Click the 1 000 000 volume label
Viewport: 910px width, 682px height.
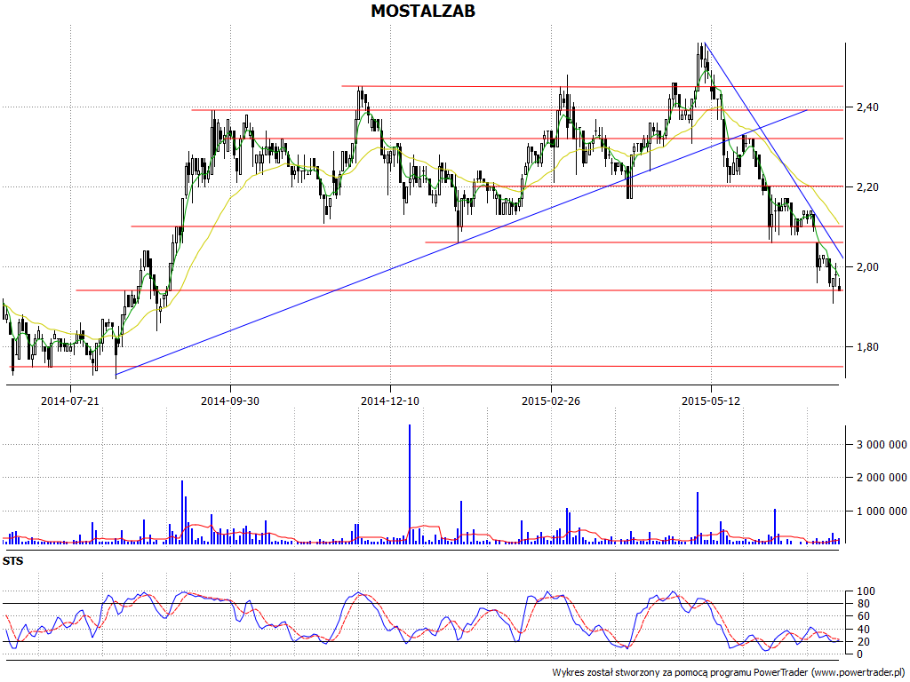pos(882,511)
